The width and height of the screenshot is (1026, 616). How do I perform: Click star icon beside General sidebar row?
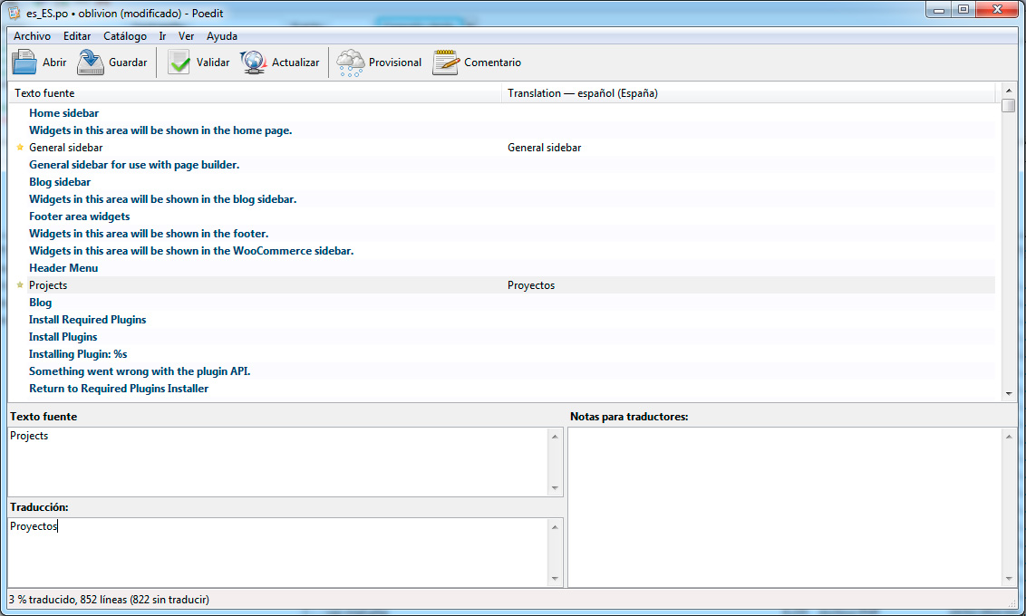click(20, 147)
